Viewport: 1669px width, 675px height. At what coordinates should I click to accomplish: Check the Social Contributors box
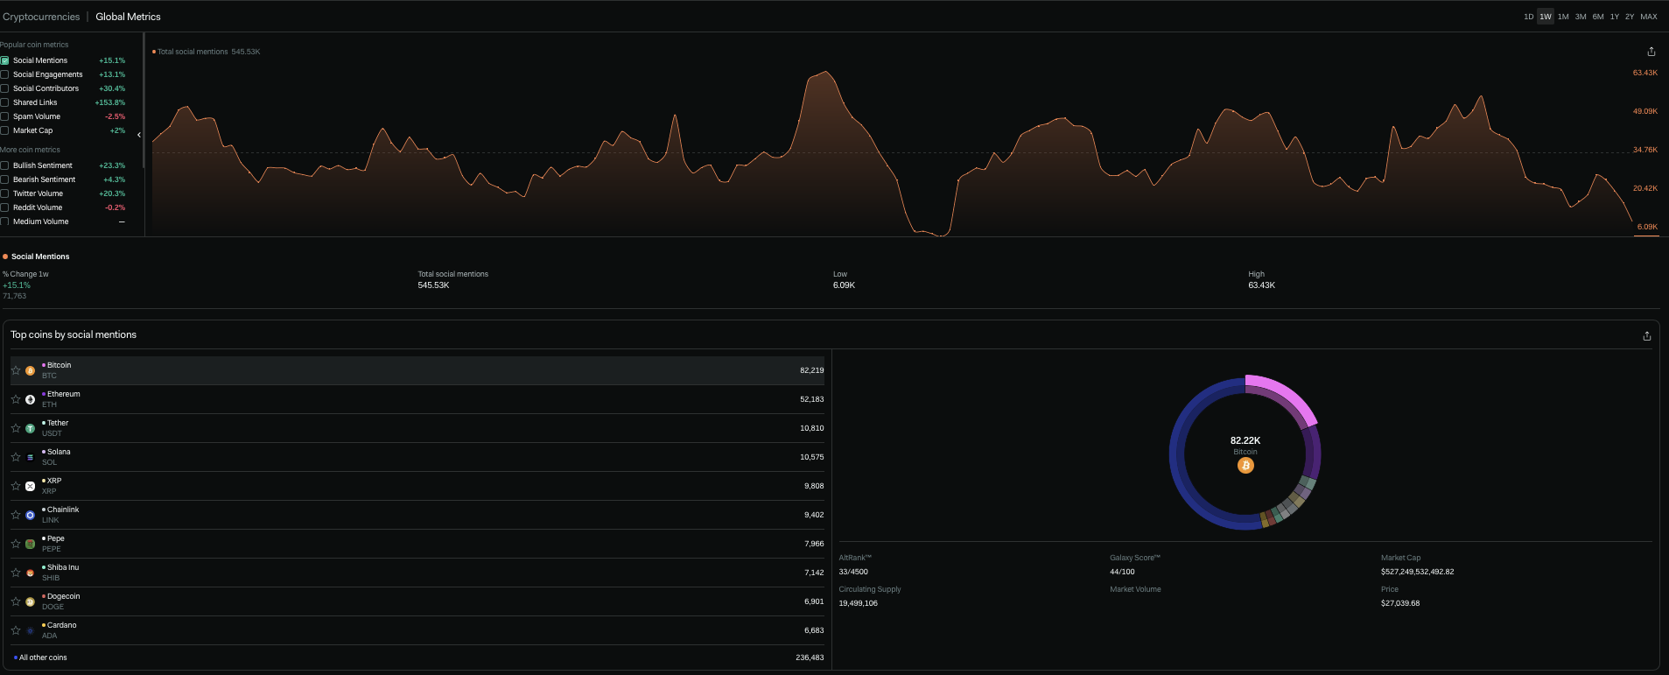click(4, 88)
